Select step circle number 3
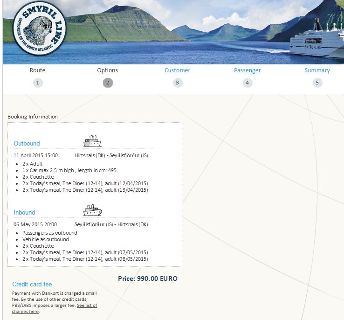The image size is (344, 320). tap(178, 83)
